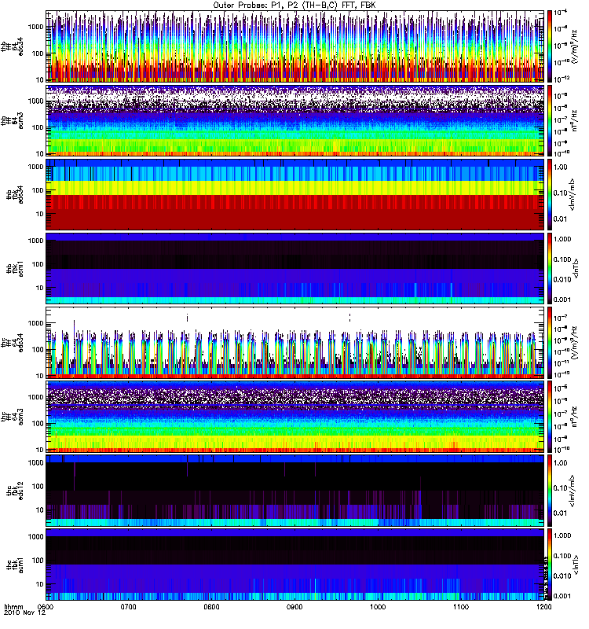Click the color bar of thb fff scm3 panel
The height and width of the screenshot is (629, 589).
pos(550,120)
